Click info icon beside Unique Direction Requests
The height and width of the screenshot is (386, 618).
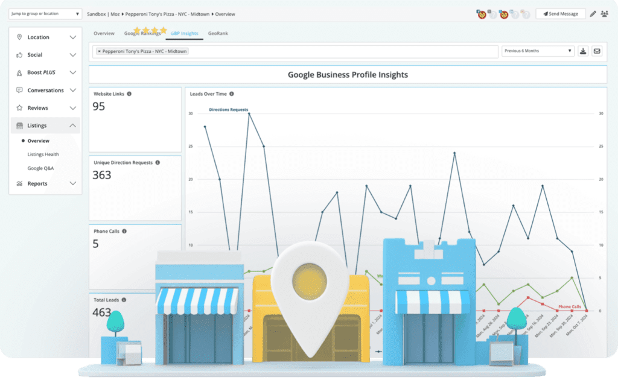click(158, 163)
